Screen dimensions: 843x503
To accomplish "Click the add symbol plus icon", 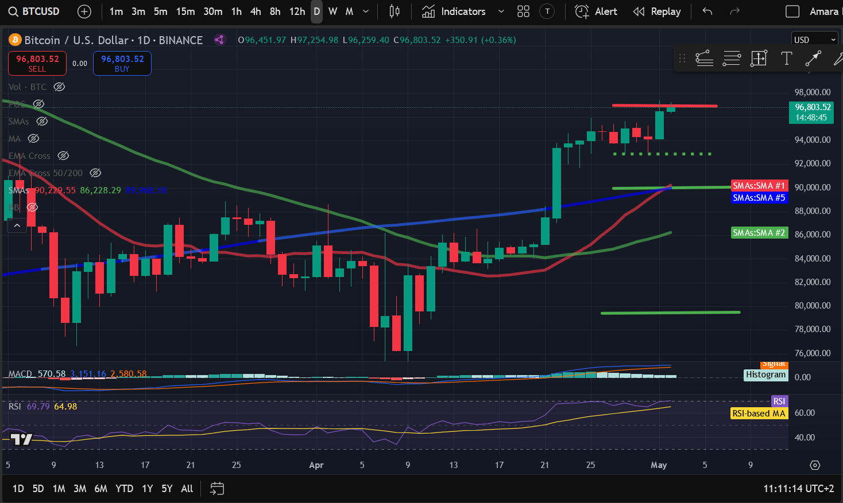I will point(84,11).
